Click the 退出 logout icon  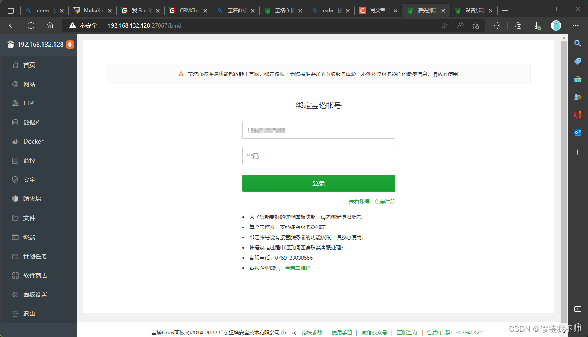click(x=15, y=314)
